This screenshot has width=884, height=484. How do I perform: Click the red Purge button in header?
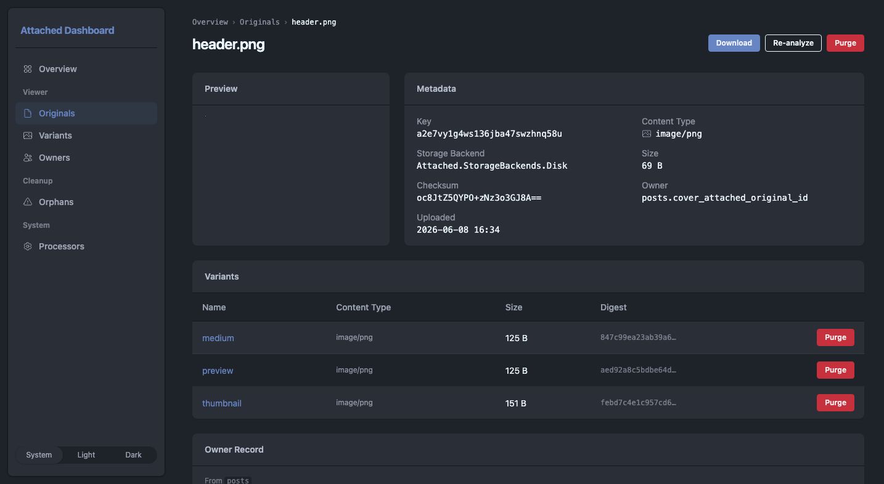[845, 43]
